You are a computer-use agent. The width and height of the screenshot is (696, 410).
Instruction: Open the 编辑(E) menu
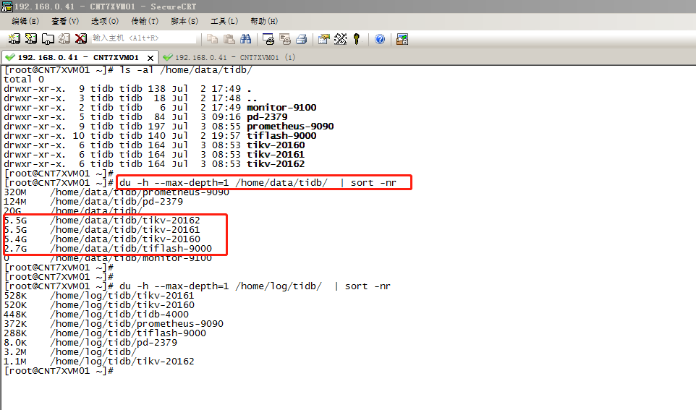25,21
